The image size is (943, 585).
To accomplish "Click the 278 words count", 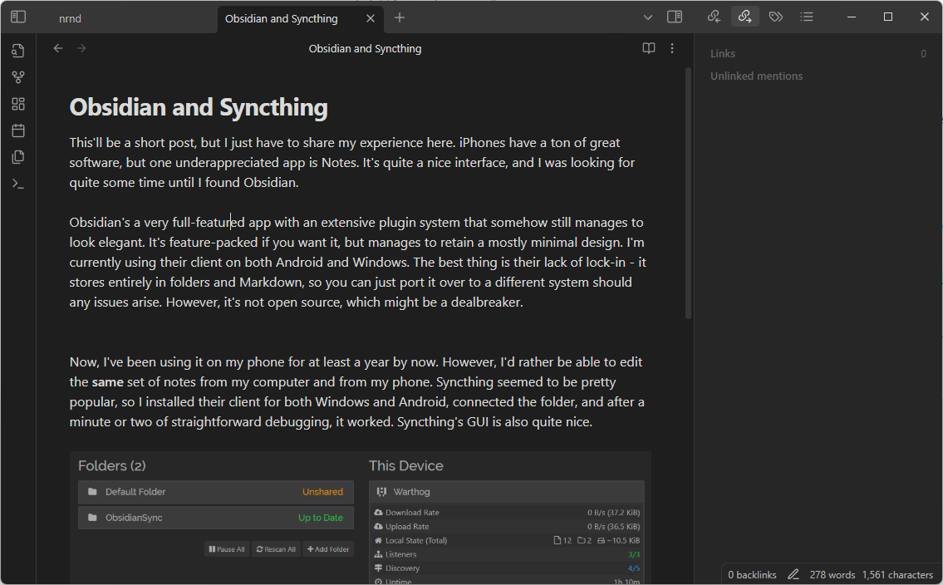I will click(x=832, y=575).
